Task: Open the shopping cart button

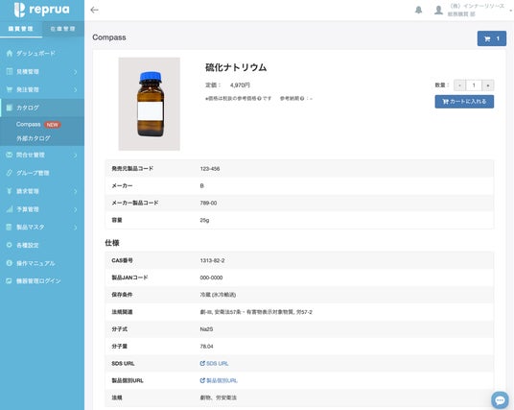Action: 492,38
